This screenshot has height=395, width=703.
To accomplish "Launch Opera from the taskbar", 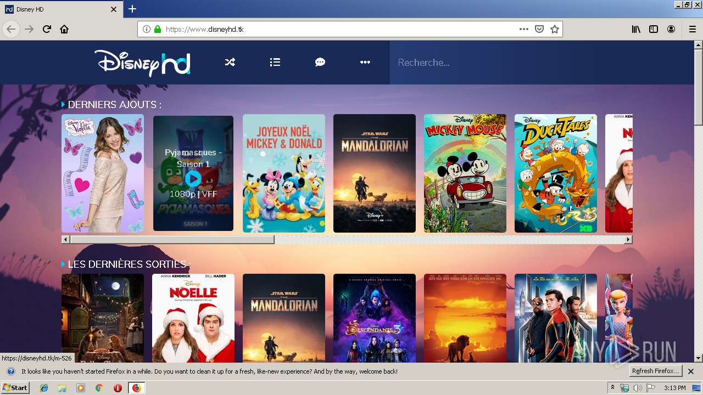I will (118, 388).
